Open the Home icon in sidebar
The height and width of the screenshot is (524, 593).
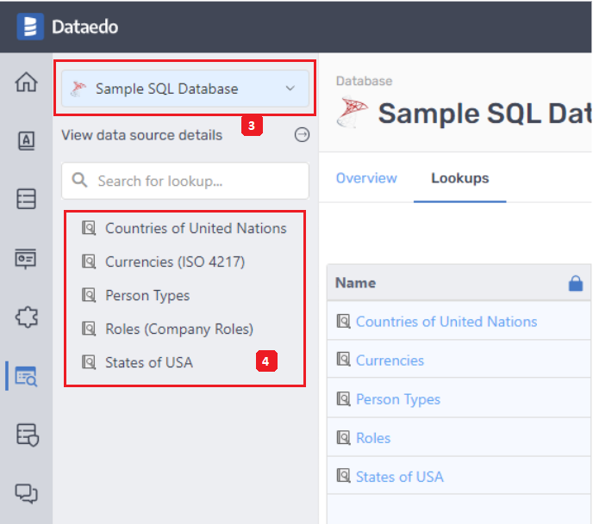click(27, 83)
